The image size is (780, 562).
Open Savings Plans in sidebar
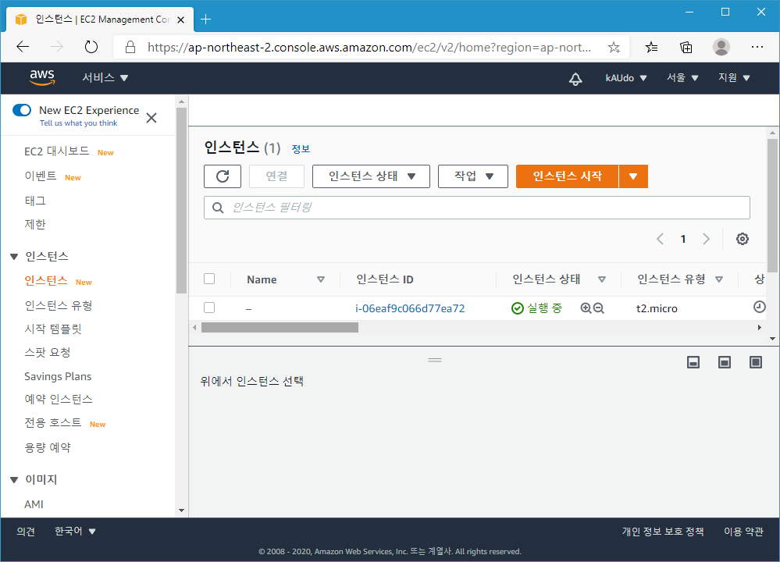[58, 376]
